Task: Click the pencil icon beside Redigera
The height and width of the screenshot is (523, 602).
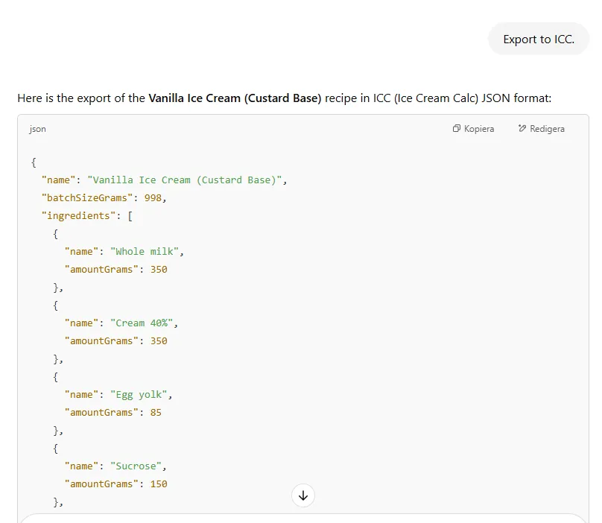Action: [x=522, y=128]
